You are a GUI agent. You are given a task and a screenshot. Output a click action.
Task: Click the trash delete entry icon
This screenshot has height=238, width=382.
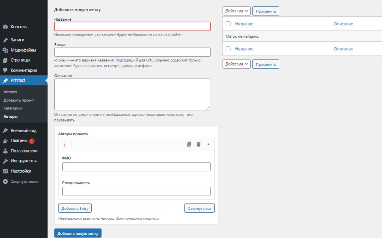pyautogui.click(x=198, y=144)
